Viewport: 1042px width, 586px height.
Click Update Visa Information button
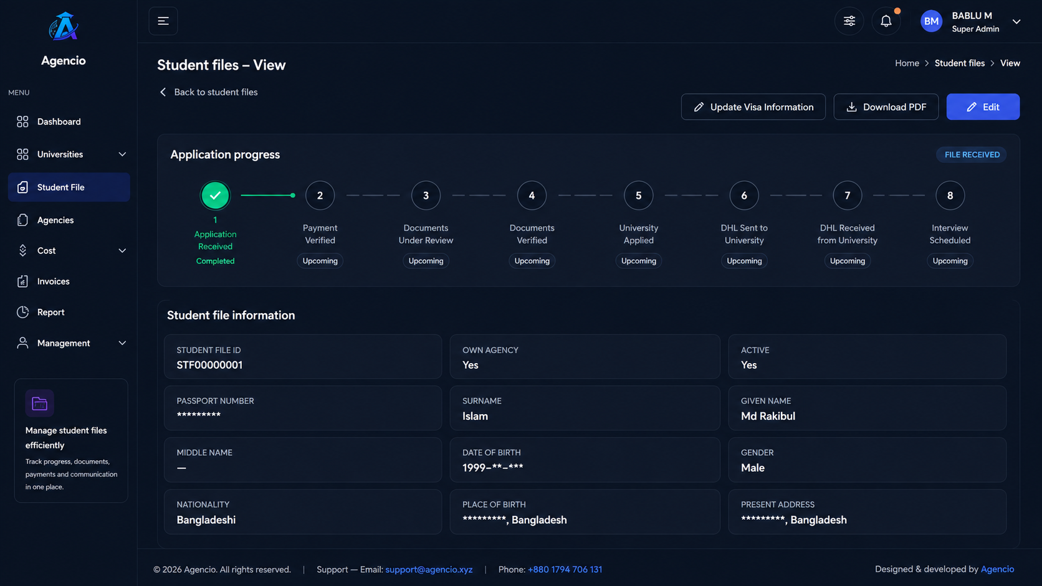click(753, 107)
